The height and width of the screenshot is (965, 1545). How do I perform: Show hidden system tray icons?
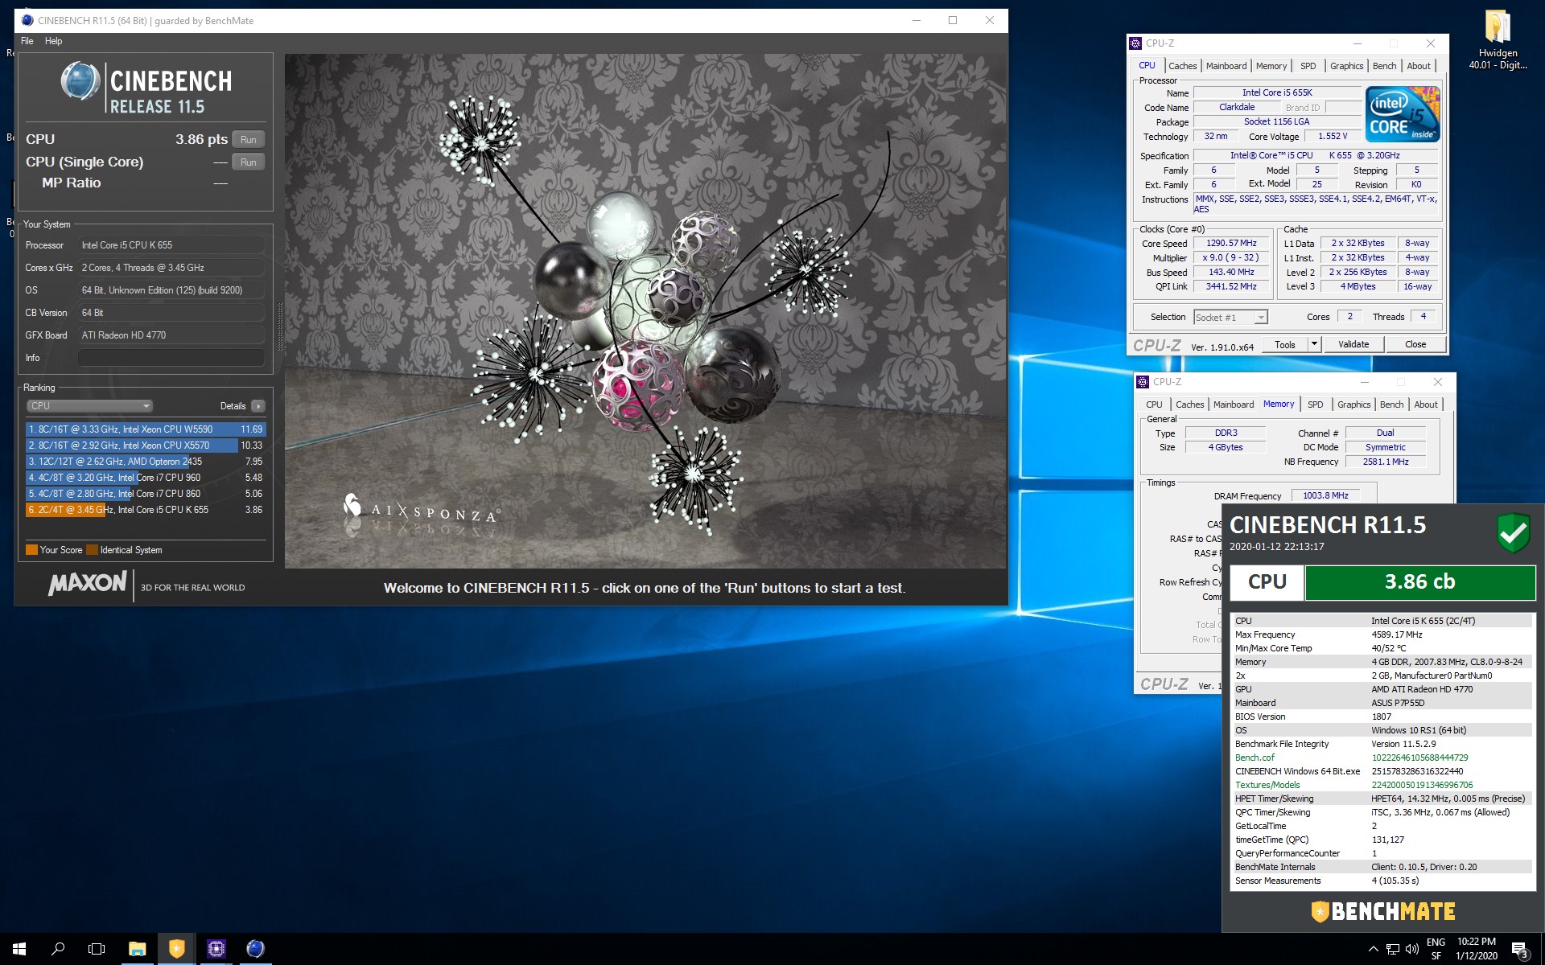click(x=1373, y=949)
